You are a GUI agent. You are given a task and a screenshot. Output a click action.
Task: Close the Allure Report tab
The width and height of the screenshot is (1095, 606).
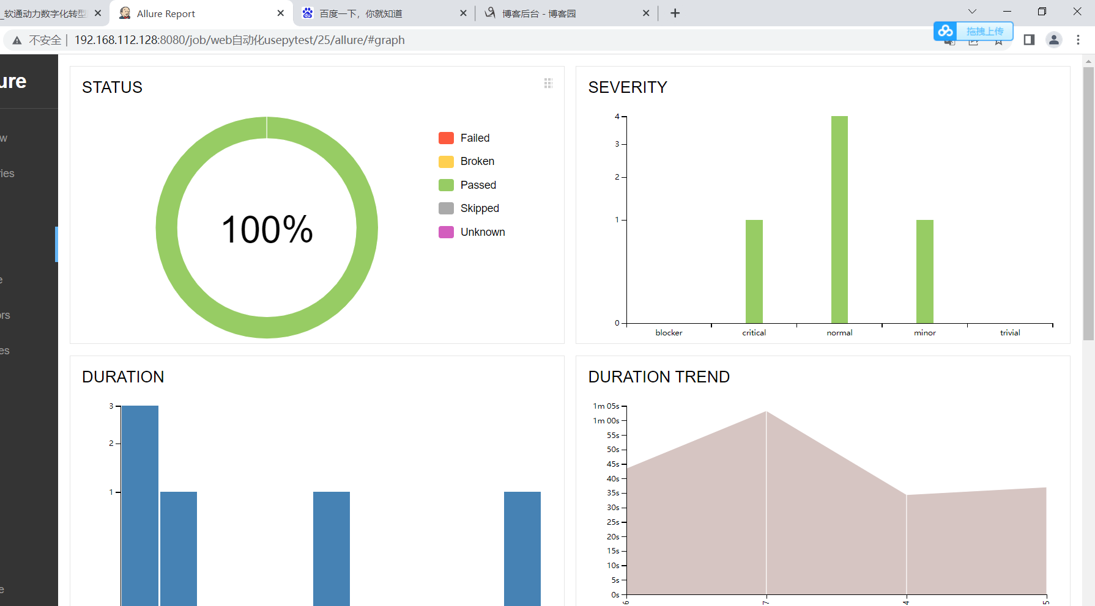point(281,13)
